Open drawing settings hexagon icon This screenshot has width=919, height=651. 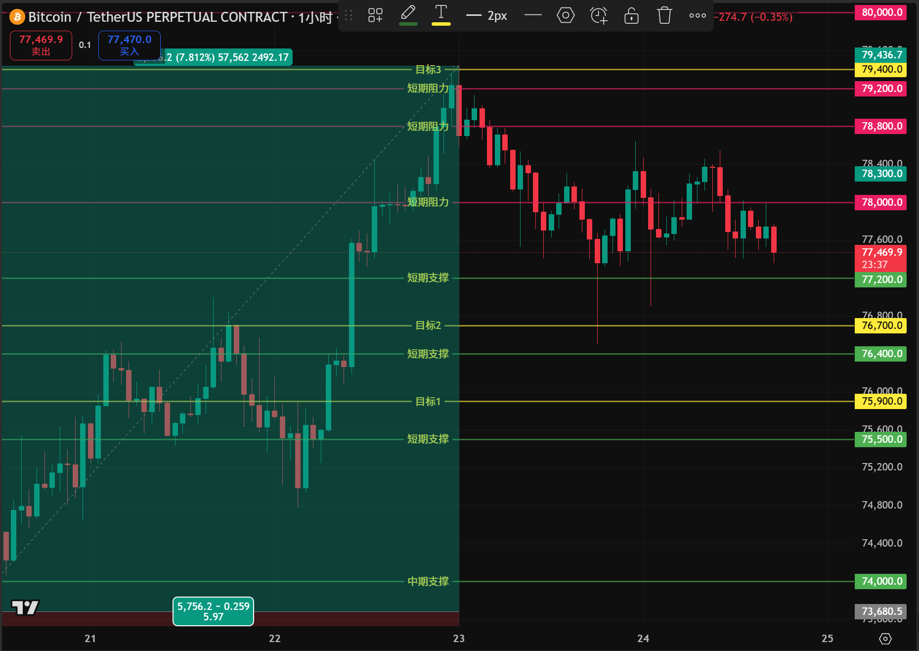point(566,16)
